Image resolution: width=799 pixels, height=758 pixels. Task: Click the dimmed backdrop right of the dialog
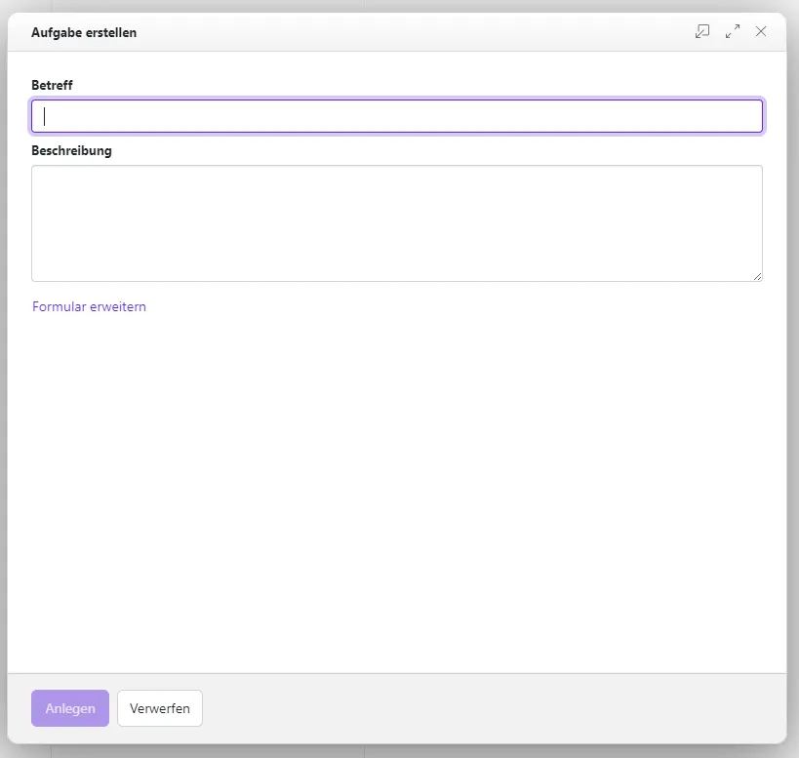point(793,390)
